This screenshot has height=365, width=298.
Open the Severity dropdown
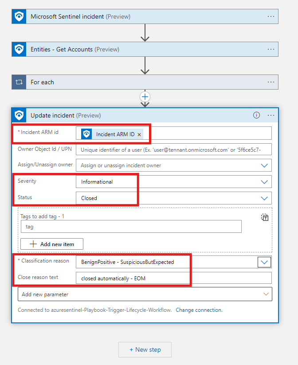[264, 182]
